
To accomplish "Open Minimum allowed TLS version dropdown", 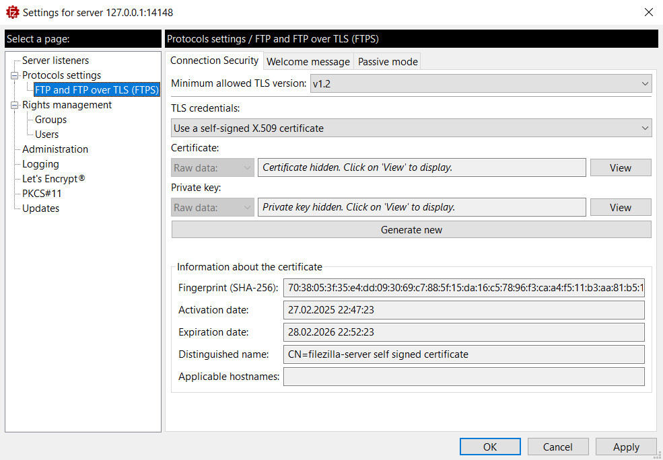I will [x=481, y=83].
